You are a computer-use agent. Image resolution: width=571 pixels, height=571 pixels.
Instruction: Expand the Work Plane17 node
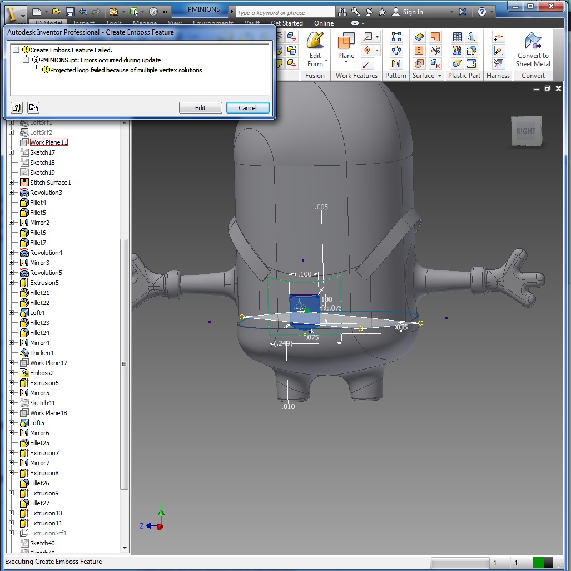click(11, 363)
